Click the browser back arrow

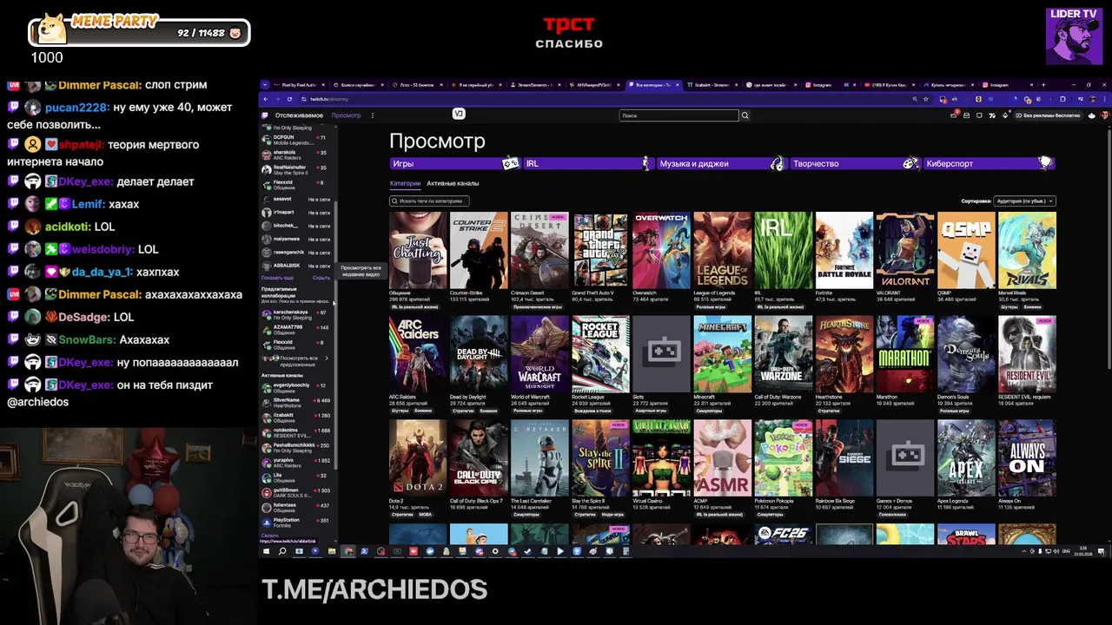tap(266, 99)
